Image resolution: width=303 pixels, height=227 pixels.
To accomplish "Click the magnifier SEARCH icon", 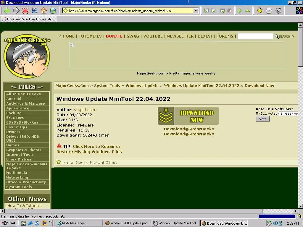I will coord(283,36).
